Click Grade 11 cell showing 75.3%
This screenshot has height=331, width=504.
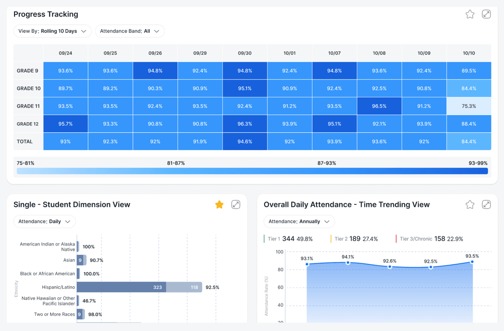click(x=469, y=106)
